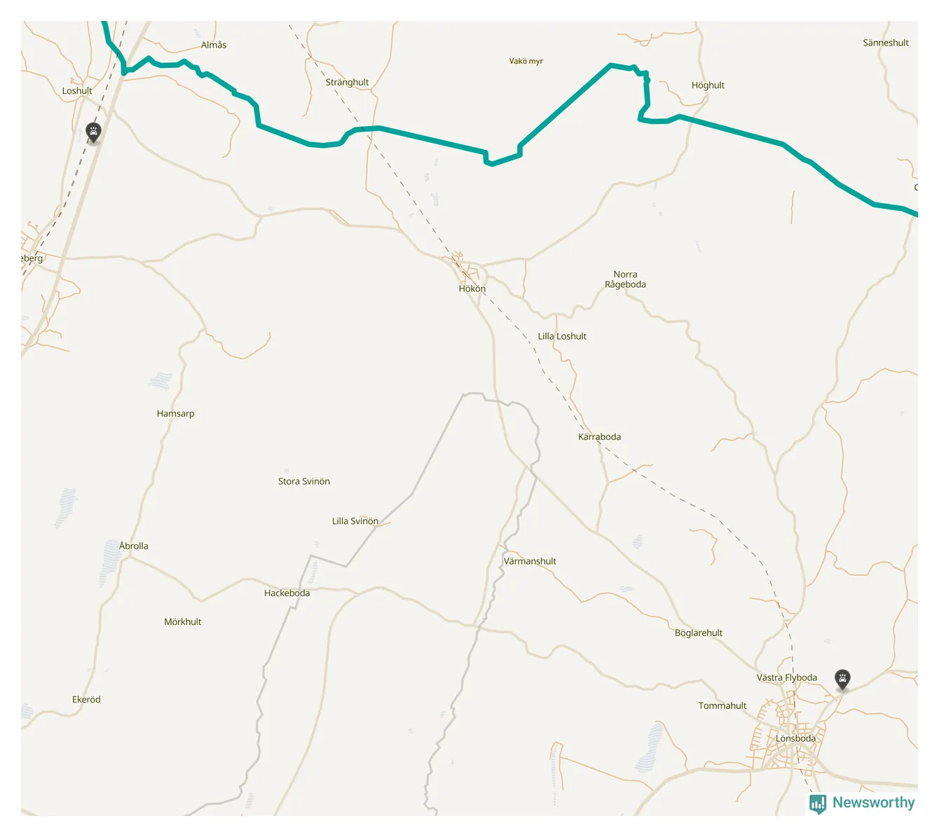The image size is (939, 837).
Task: Click the Lilla Svinön label
Action: click(x=355, y=521)
